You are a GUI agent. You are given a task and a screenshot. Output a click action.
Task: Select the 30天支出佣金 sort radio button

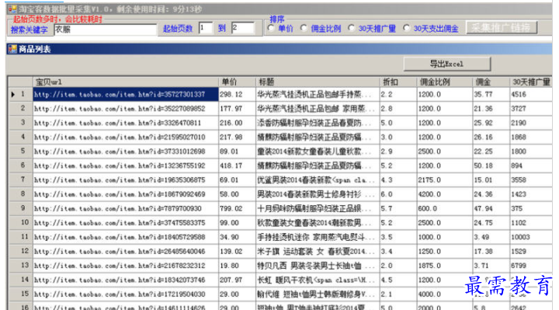(x=406, y=28)
